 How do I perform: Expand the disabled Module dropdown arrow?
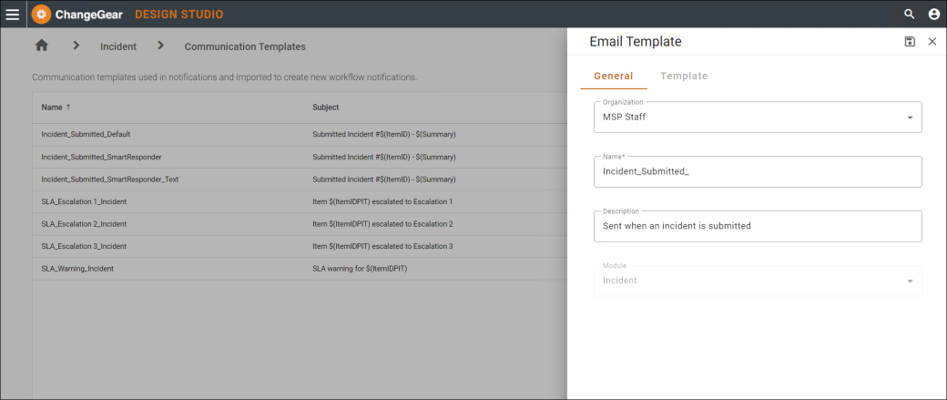[910, 281]
